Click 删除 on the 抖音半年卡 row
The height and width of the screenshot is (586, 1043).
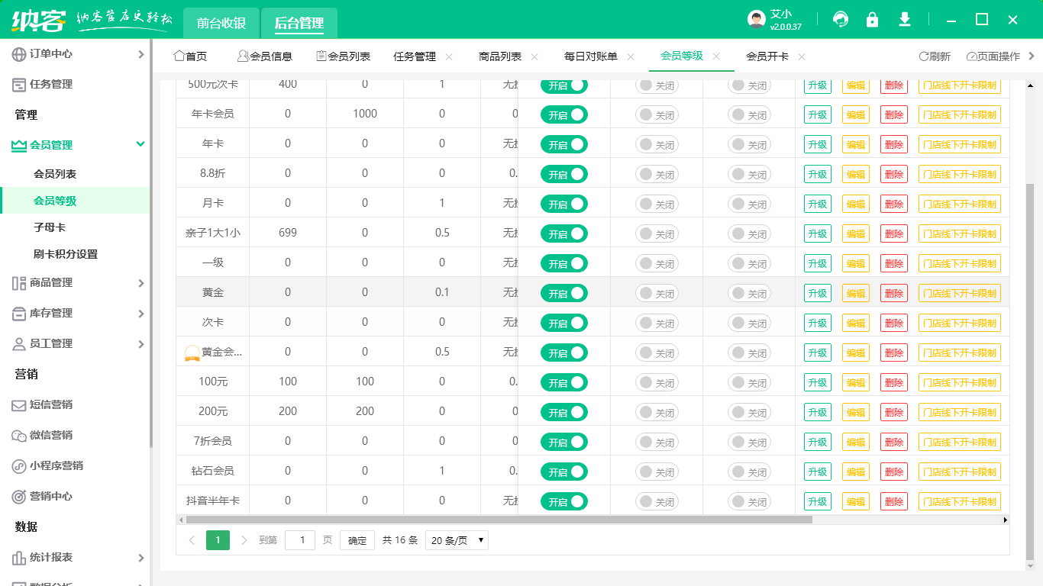(893, 501)
